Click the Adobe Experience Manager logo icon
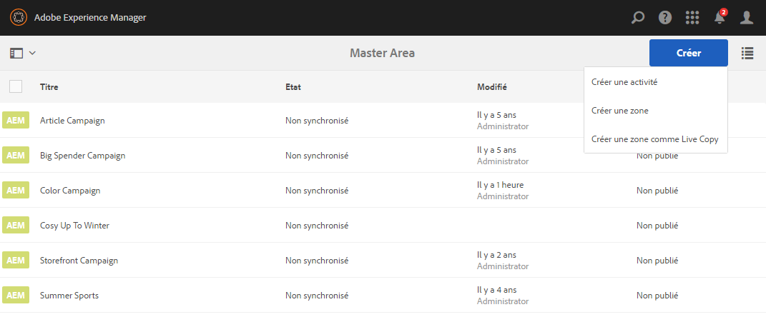Viewport: 766px width, 317px height. click(18, 18)
